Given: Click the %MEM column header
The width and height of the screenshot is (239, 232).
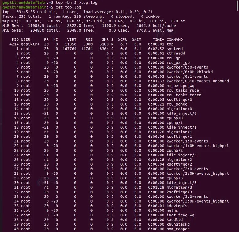Looking at the screenshot, I should [136, 39].
